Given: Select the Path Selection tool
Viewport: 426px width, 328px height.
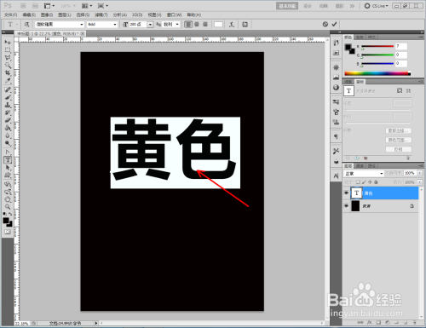Looking at the screenshot, I should coord(8,168).
